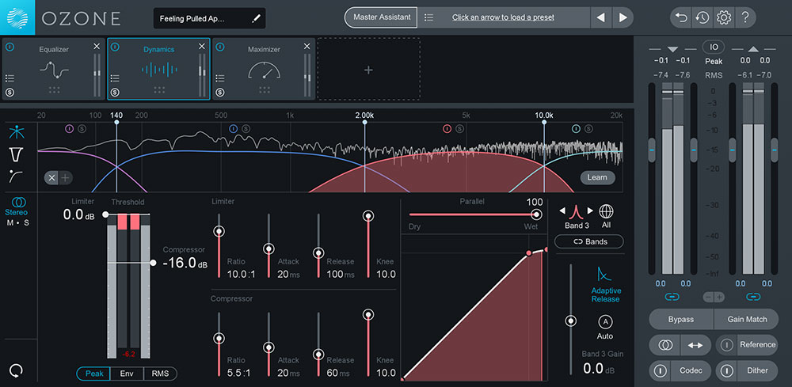Click the Parallel dry/wet slider handle
Viewport: 792px width, 387px height.
click(x=536, y=214)
